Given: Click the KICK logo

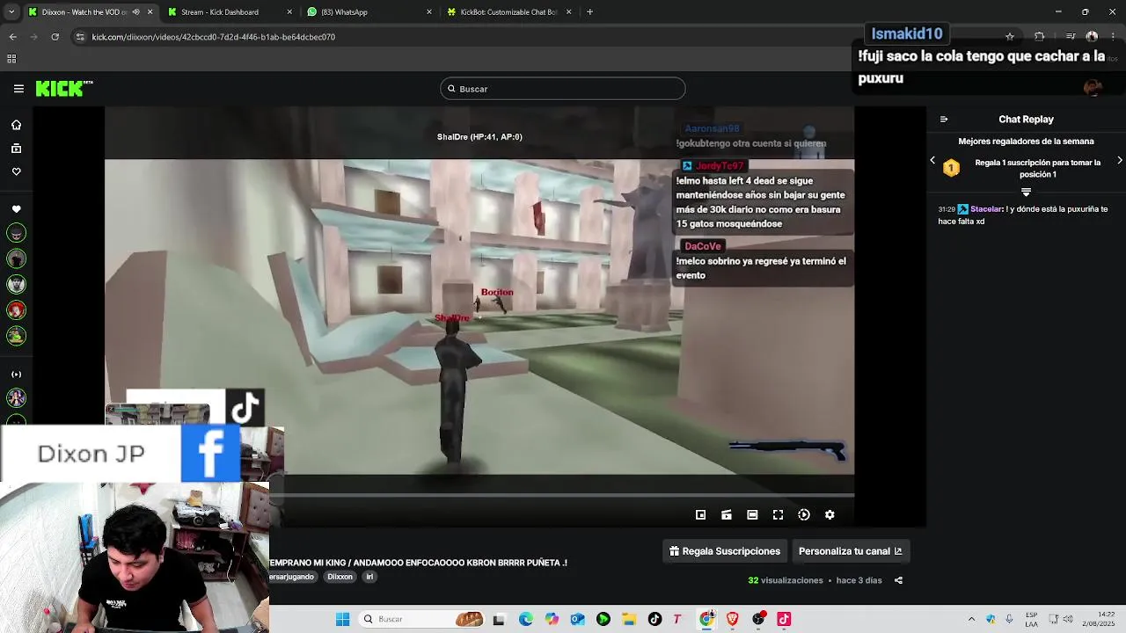Looking at the screenshot, I should tap(63, 89).
